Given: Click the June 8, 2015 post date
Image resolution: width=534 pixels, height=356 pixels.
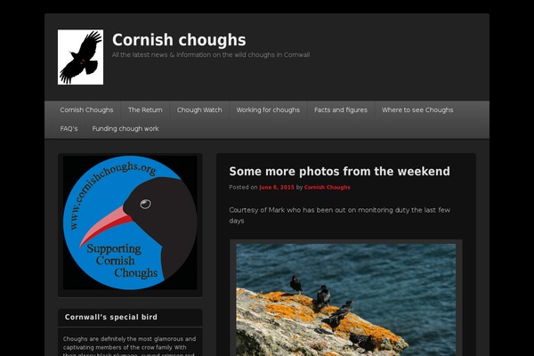Looking at the screenshot, I should tap(277, 188).
